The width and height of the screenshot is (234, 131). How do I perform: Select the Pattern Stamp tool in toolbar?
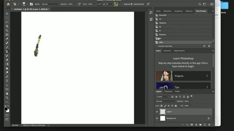click(x=7, y=51)
